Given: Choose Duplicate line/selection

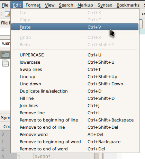Looking at the screenshot, I should 75,91.
